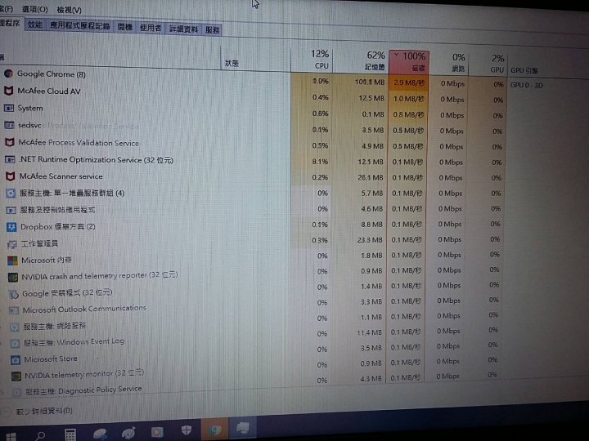Select McAfee Process Validation Service icon

(x=9, y=142)
